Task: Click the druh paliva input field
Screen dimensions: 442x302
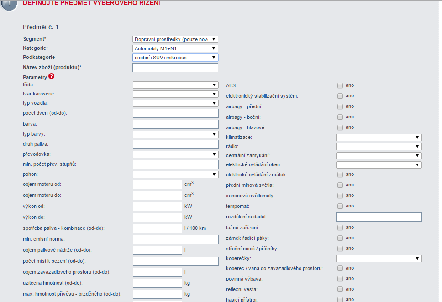Action: (176, 144)
